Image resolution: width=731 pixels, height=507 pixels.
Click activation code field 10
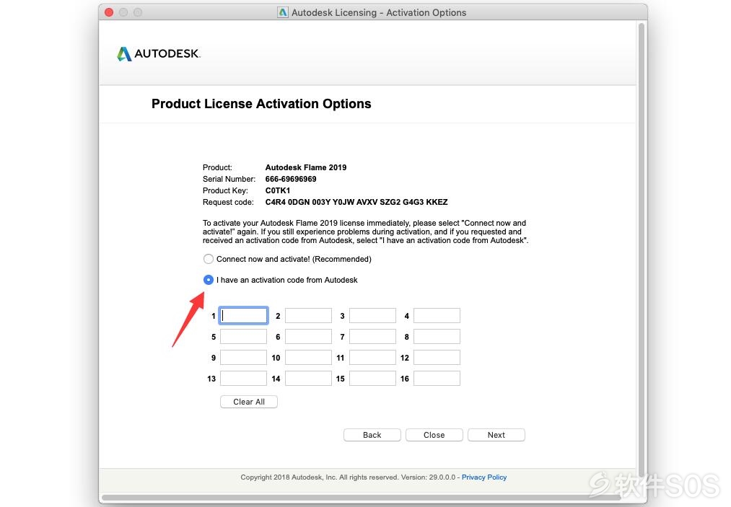tap(308, 358)
